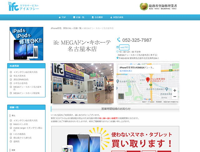Image resolution: width=200 pixels, height=152 pixels.
Task: Click business hours text 10:00〜21:00 不定休
Action: point(130,52)
